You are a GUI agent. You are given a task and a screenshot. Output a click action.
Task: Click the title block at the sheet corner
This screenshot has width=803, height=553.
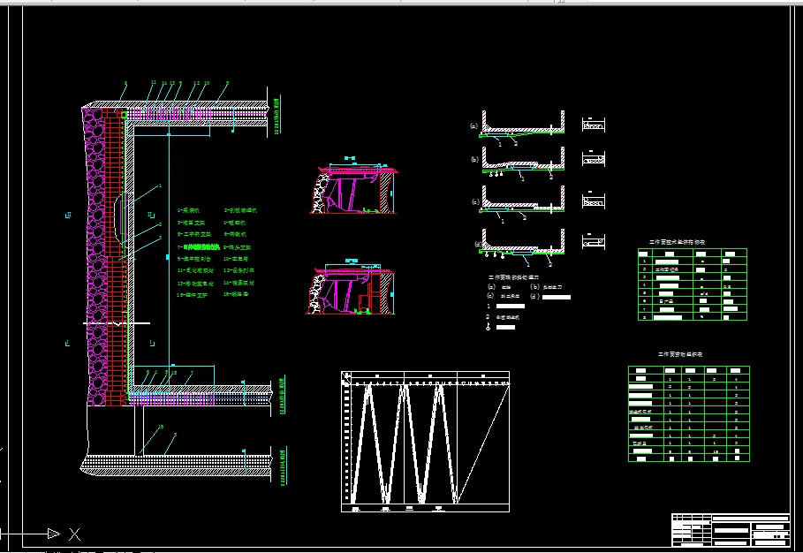point(731,530)
